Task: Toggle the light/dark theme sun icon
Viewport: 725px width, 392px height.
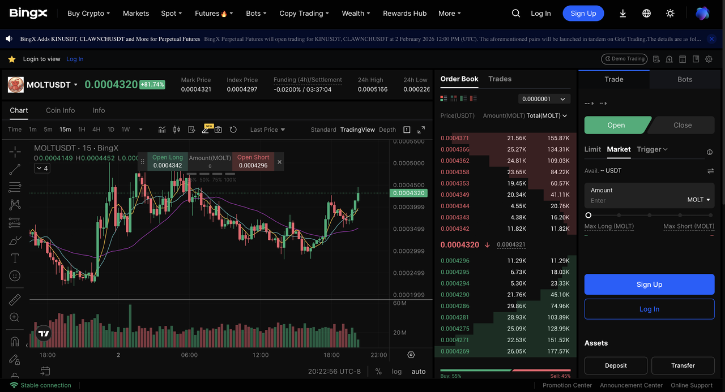Action: (x=671, y=14)
